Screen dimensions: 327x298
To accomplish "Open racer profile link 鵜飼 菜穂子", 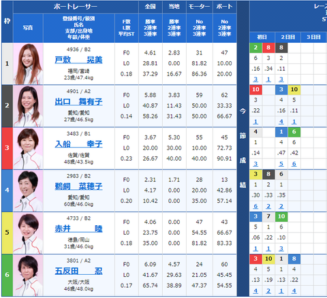I will (x=78, y=186).
